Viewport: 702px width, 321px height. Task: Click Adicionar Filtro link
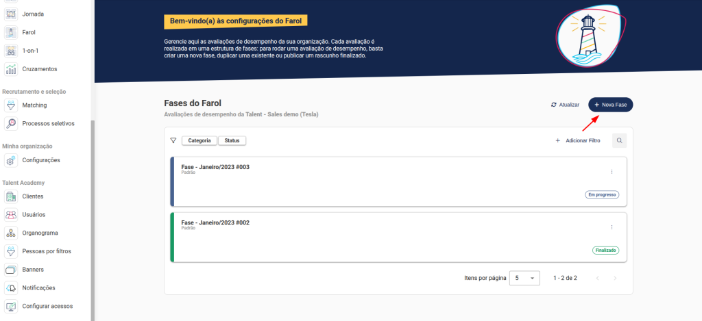click(x=578, y=140)
